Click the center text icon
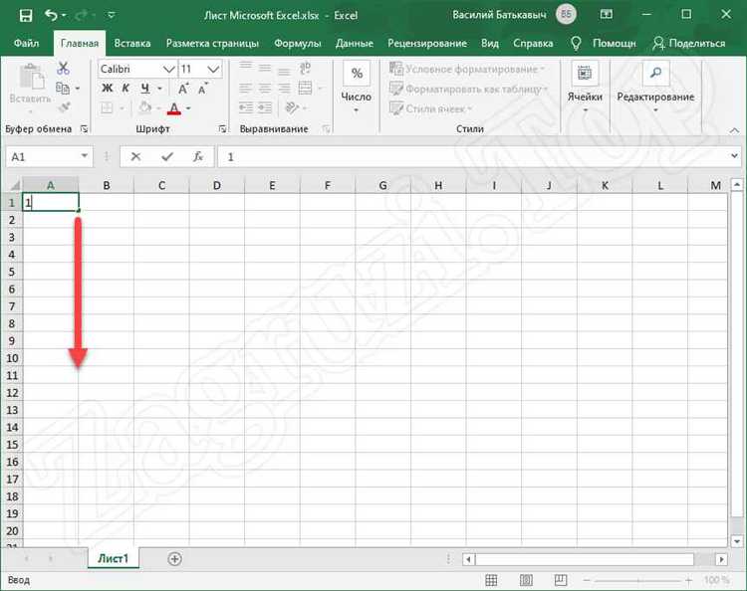The width and height of the screenshot is (747, 591). click(x=265, y=88)
